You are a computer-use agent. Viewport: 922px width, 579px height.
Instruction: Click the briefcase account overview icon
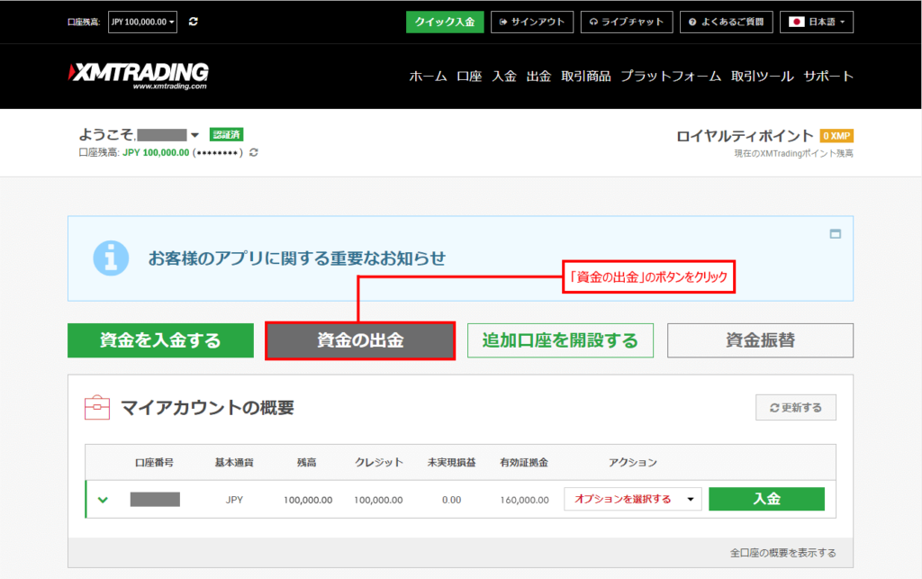coord(96,408)
